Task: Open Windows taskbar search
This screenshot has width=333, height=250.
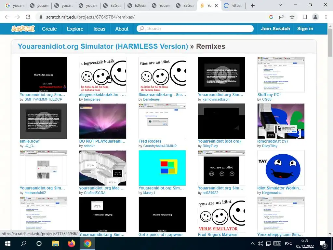Action: (x=23, y=243)
